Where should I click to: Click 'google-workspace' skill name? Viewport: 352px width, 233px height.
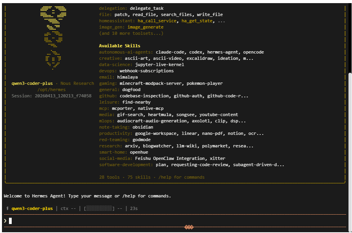coord(156,134)
